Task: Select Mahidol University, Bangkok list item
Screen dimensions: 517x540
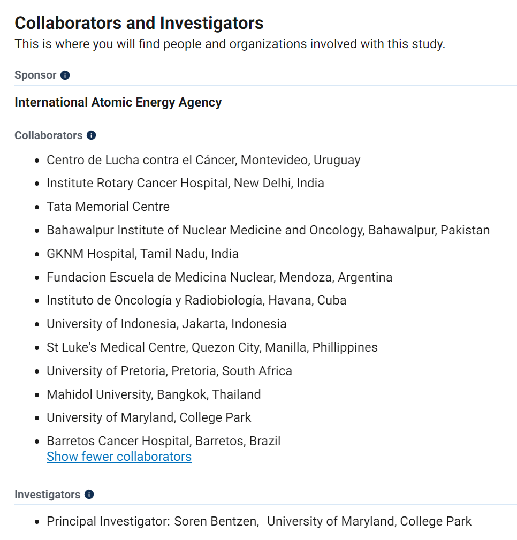Action: point(154,394)
